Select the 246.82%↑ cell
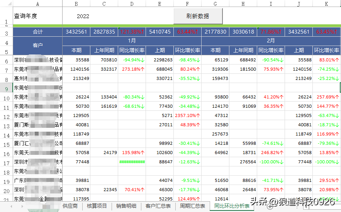Screen dimensions: 341x212 [271, 153]
